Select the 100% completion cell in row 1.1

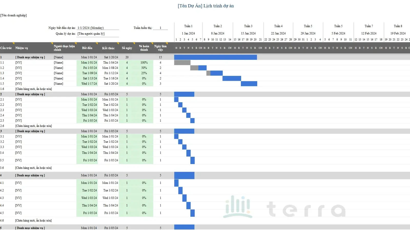tap(144, 63)
